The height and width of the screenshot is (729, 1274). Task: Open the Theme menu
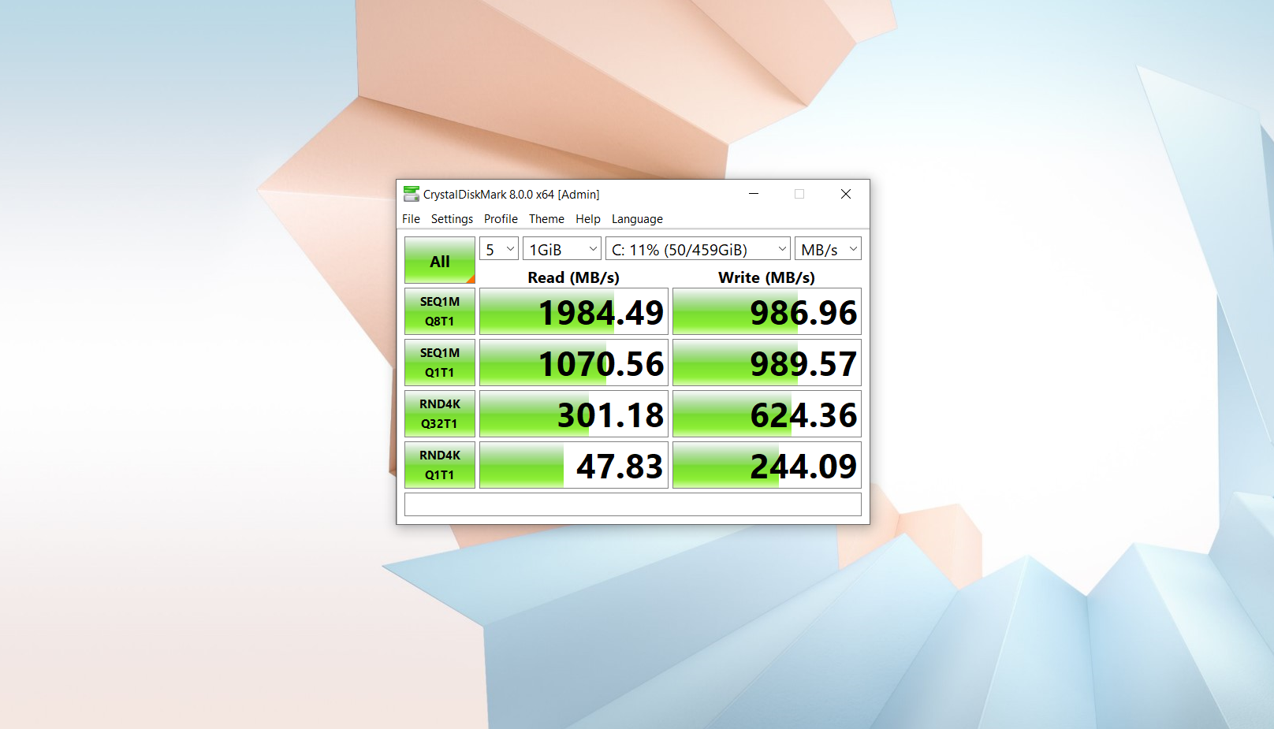(x=546, y=219)
